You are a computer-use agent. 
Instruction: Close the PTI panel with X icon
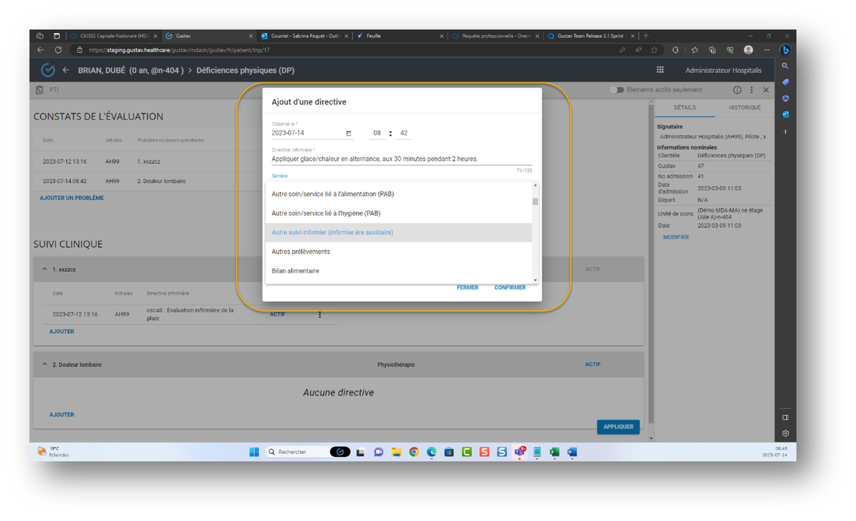point(766,90)
